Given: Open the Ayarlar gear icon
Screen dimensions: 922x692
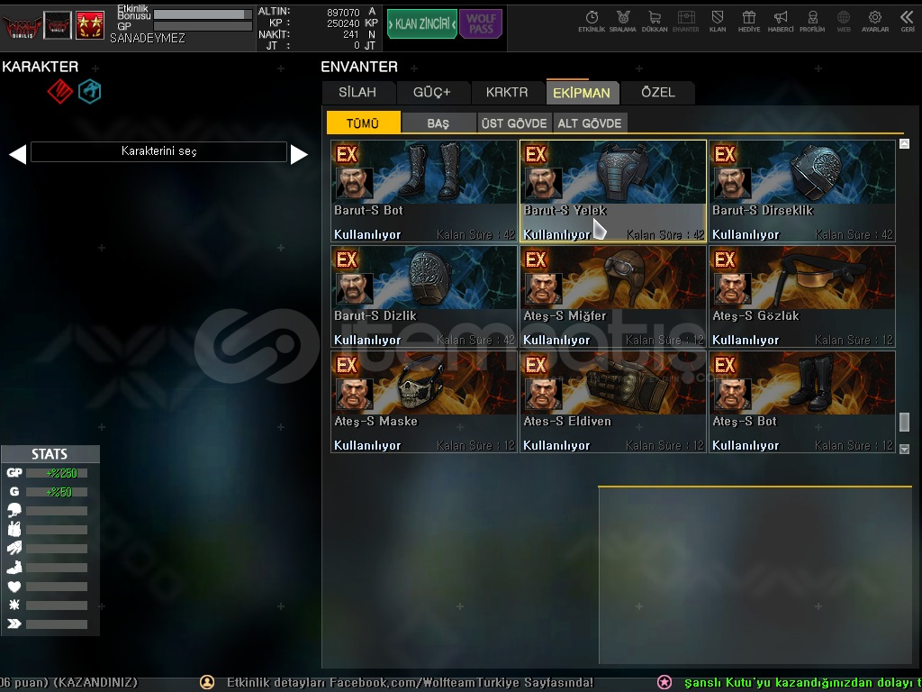Looking at the screenshot, I should click(875, 22).
